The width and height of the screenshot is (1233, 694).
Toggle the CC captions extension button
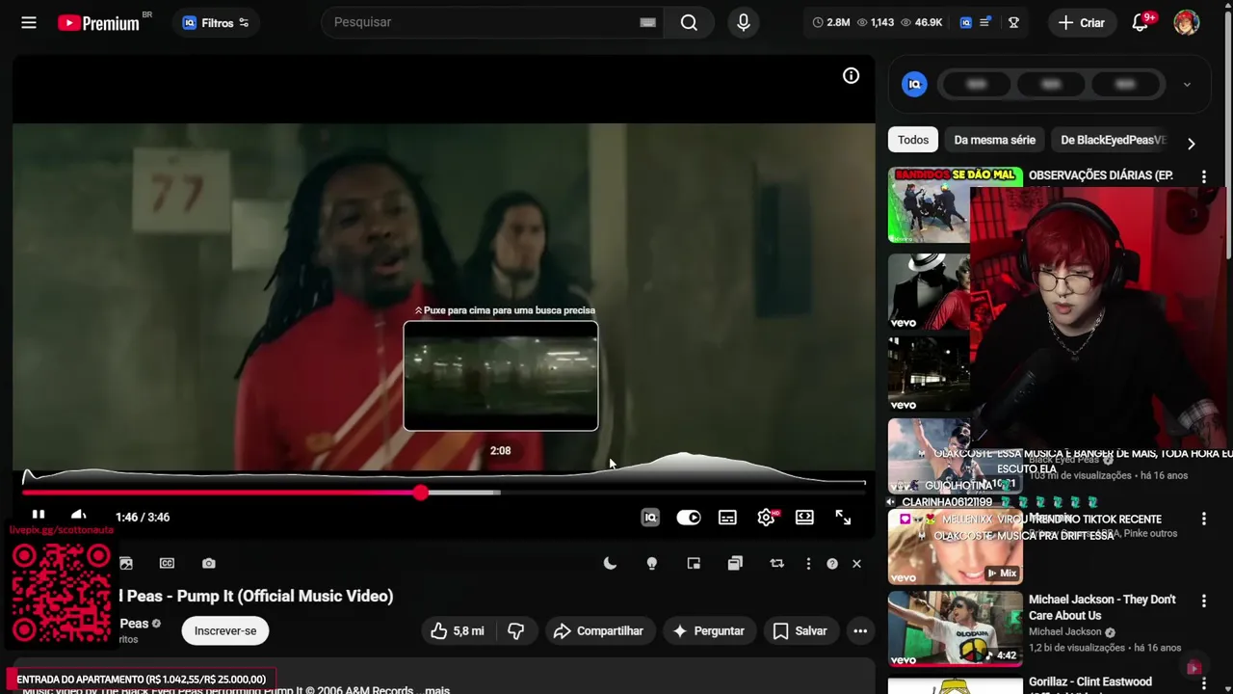[167, 563]
